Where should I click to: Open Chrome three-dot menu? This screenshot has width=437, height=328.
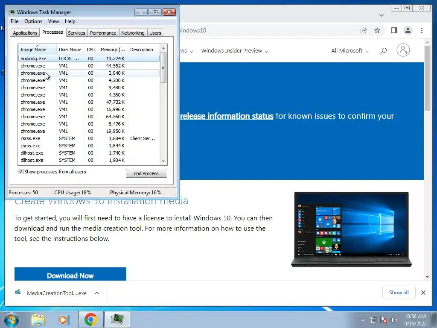point(422,30)
